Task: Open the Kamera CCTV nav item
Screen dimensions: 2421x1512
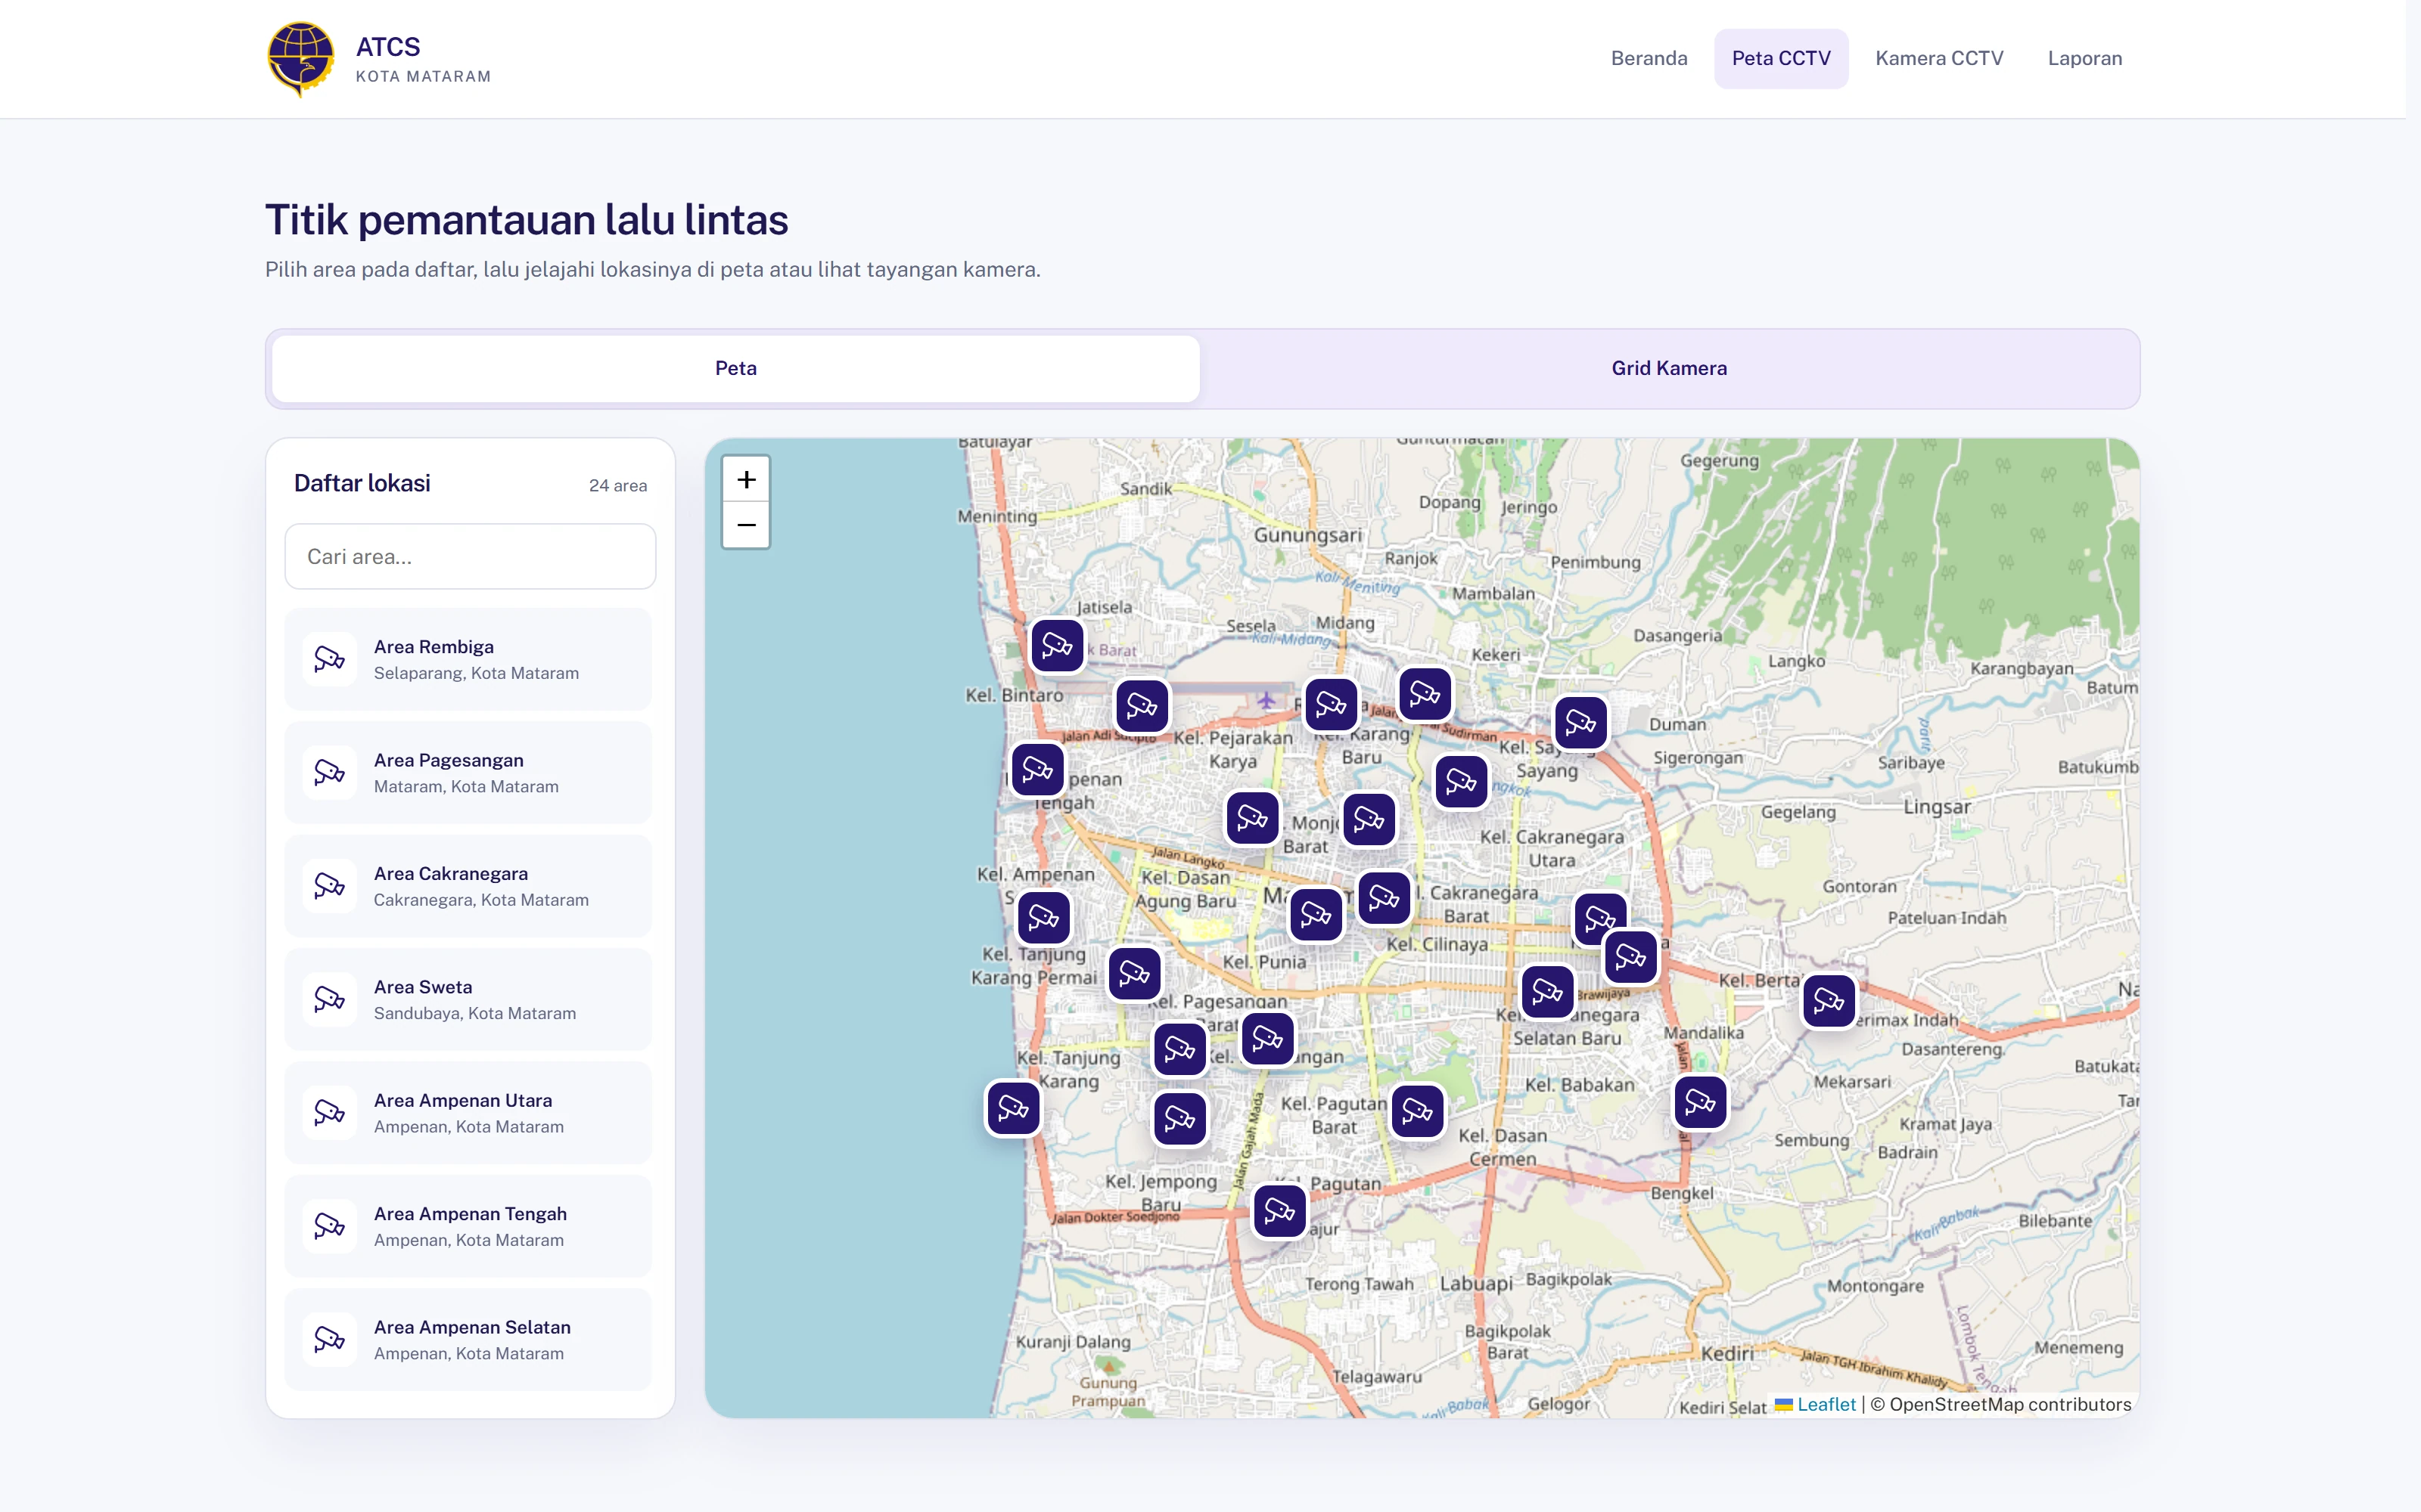Action: (x=1939, y=58)
